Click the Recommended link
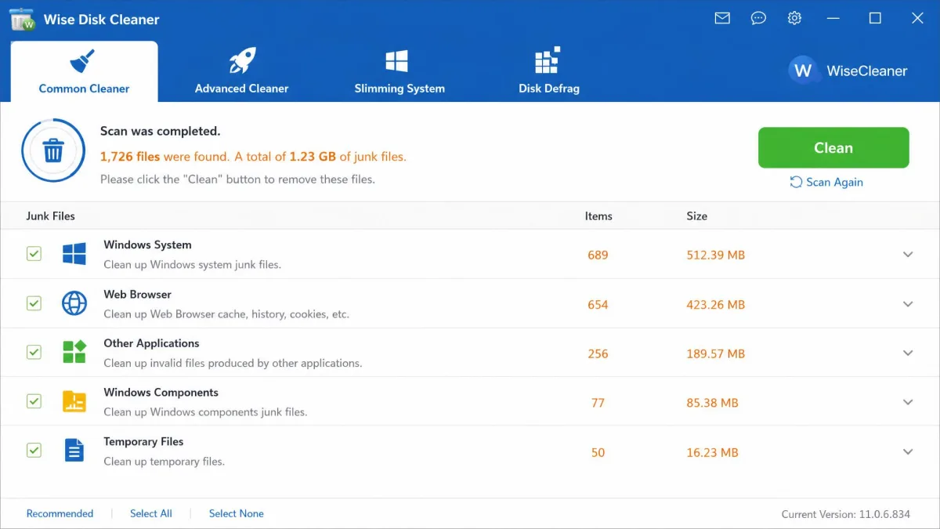Image resolution: width=940 pixels, height=529 pixels. [x=60, y=513]
